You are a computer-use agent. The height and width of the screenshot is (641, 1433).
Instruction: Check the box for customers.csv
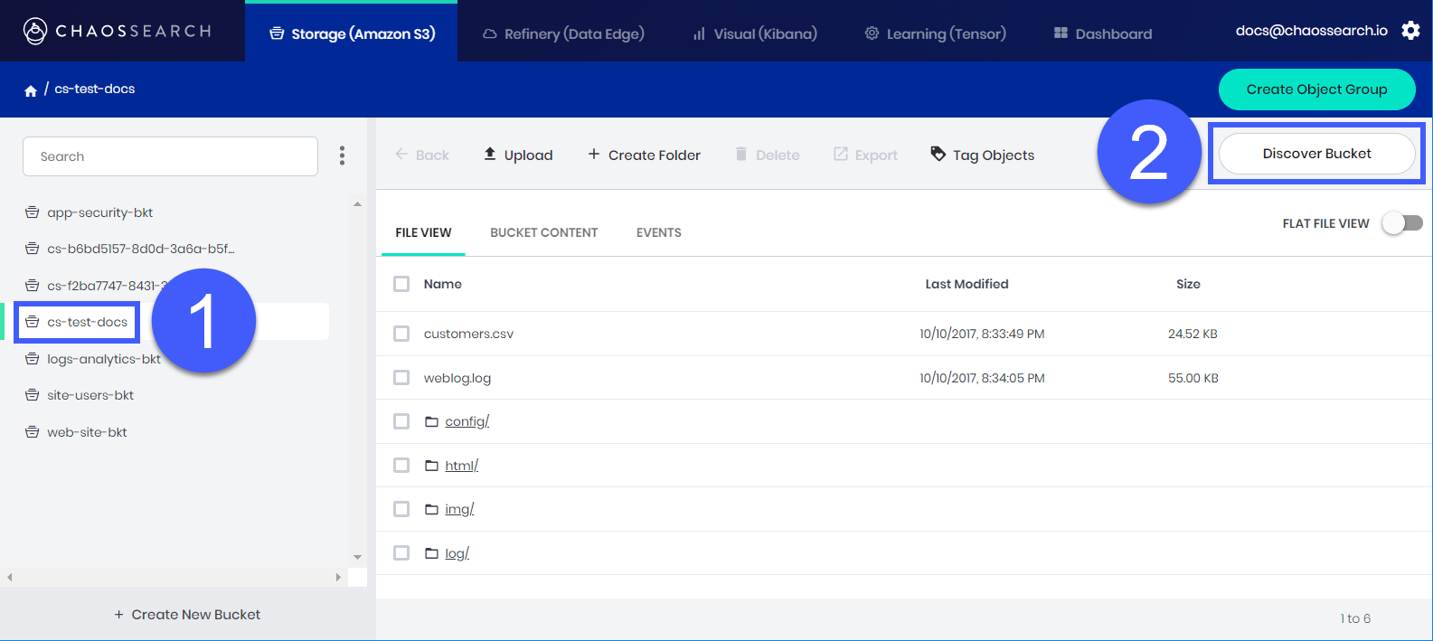tap(401, 334)
